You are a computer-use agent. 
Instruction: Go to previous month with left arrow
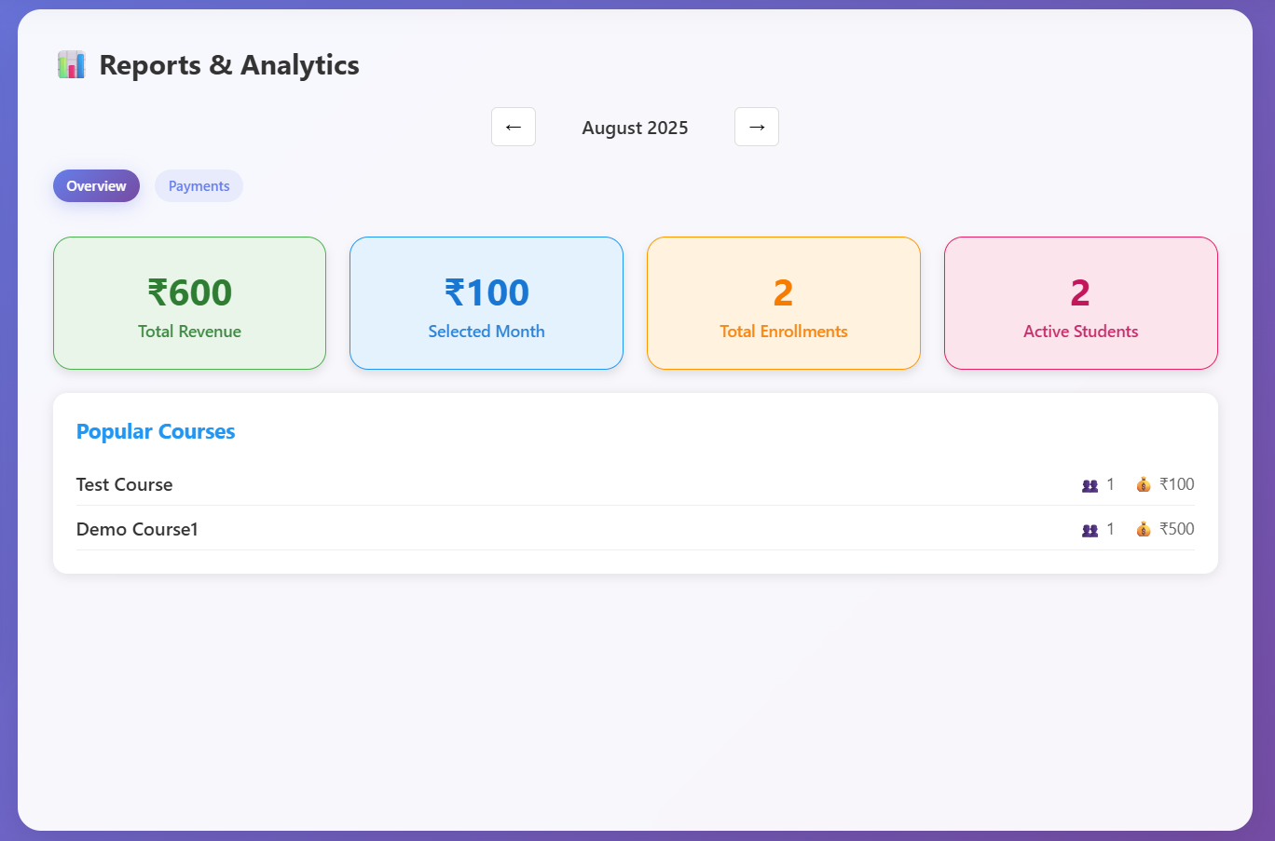pyautogui.click(x=514, y=127)
